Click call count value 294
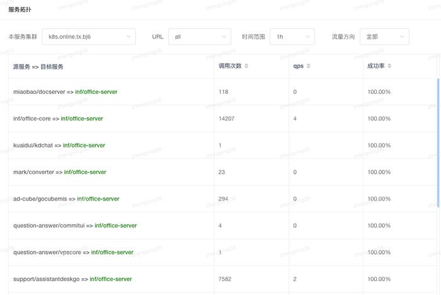The image size is (441, 295). (223, 199)
